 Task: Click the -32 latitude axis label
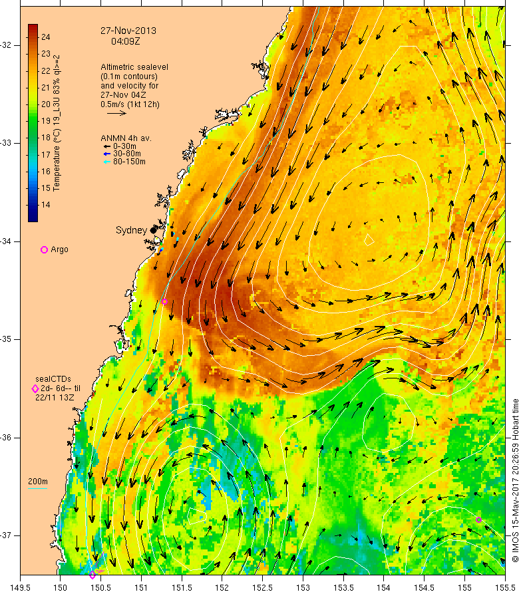click(5, 45)
